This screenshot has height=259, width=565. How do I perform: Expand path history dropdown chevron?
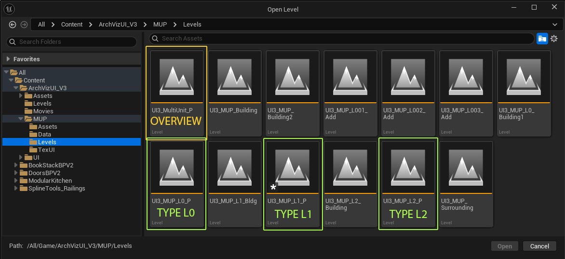click(554, 25)
